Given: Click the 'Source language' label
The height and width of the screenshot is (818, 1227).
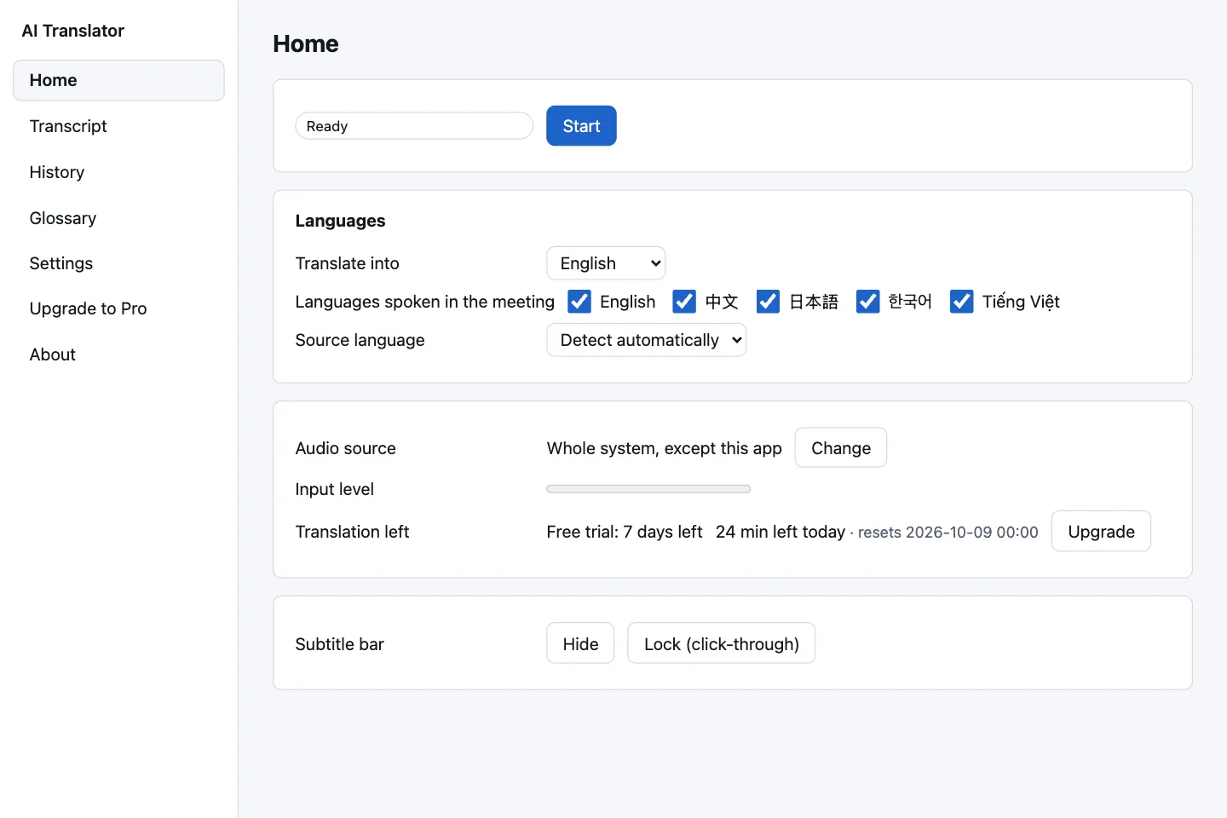Looking at the screenshot, I should tap(360, 340).
